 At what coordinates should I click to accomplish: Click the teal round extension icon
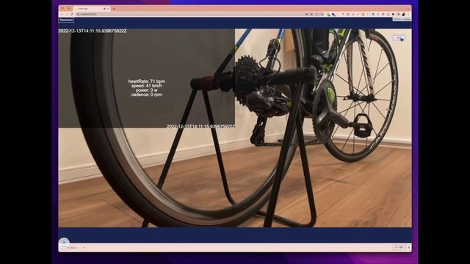373,14
